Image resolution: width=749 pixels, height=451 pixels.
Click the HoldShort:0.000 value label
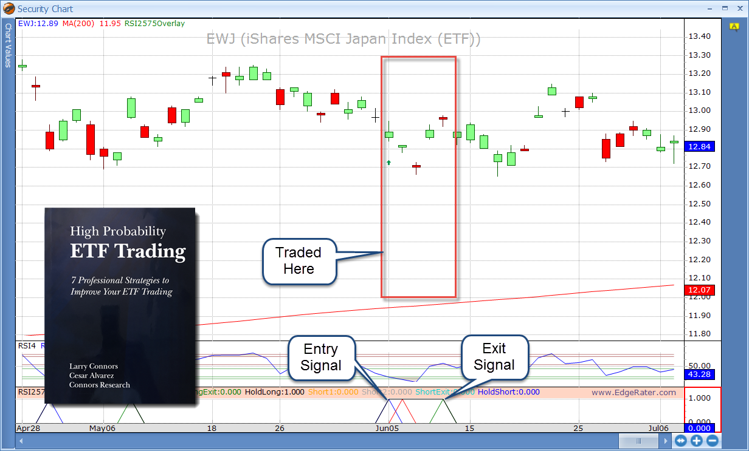(x=509, y=392)
